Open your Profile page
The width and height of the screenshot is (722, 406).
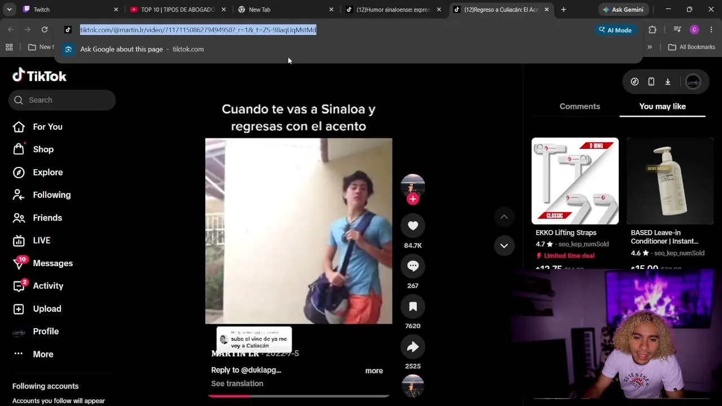click(36, 332)
